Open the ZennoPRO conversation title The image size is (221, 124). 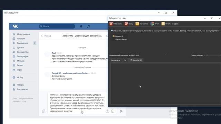tap(82, 36)
